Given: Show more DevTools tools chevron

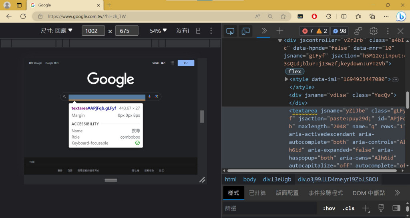Looking at the screenshot, I should pos(264,31).
